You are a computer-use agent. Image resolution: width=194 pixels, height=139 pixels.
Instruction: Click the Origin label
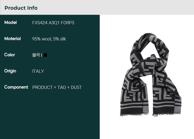10,71
